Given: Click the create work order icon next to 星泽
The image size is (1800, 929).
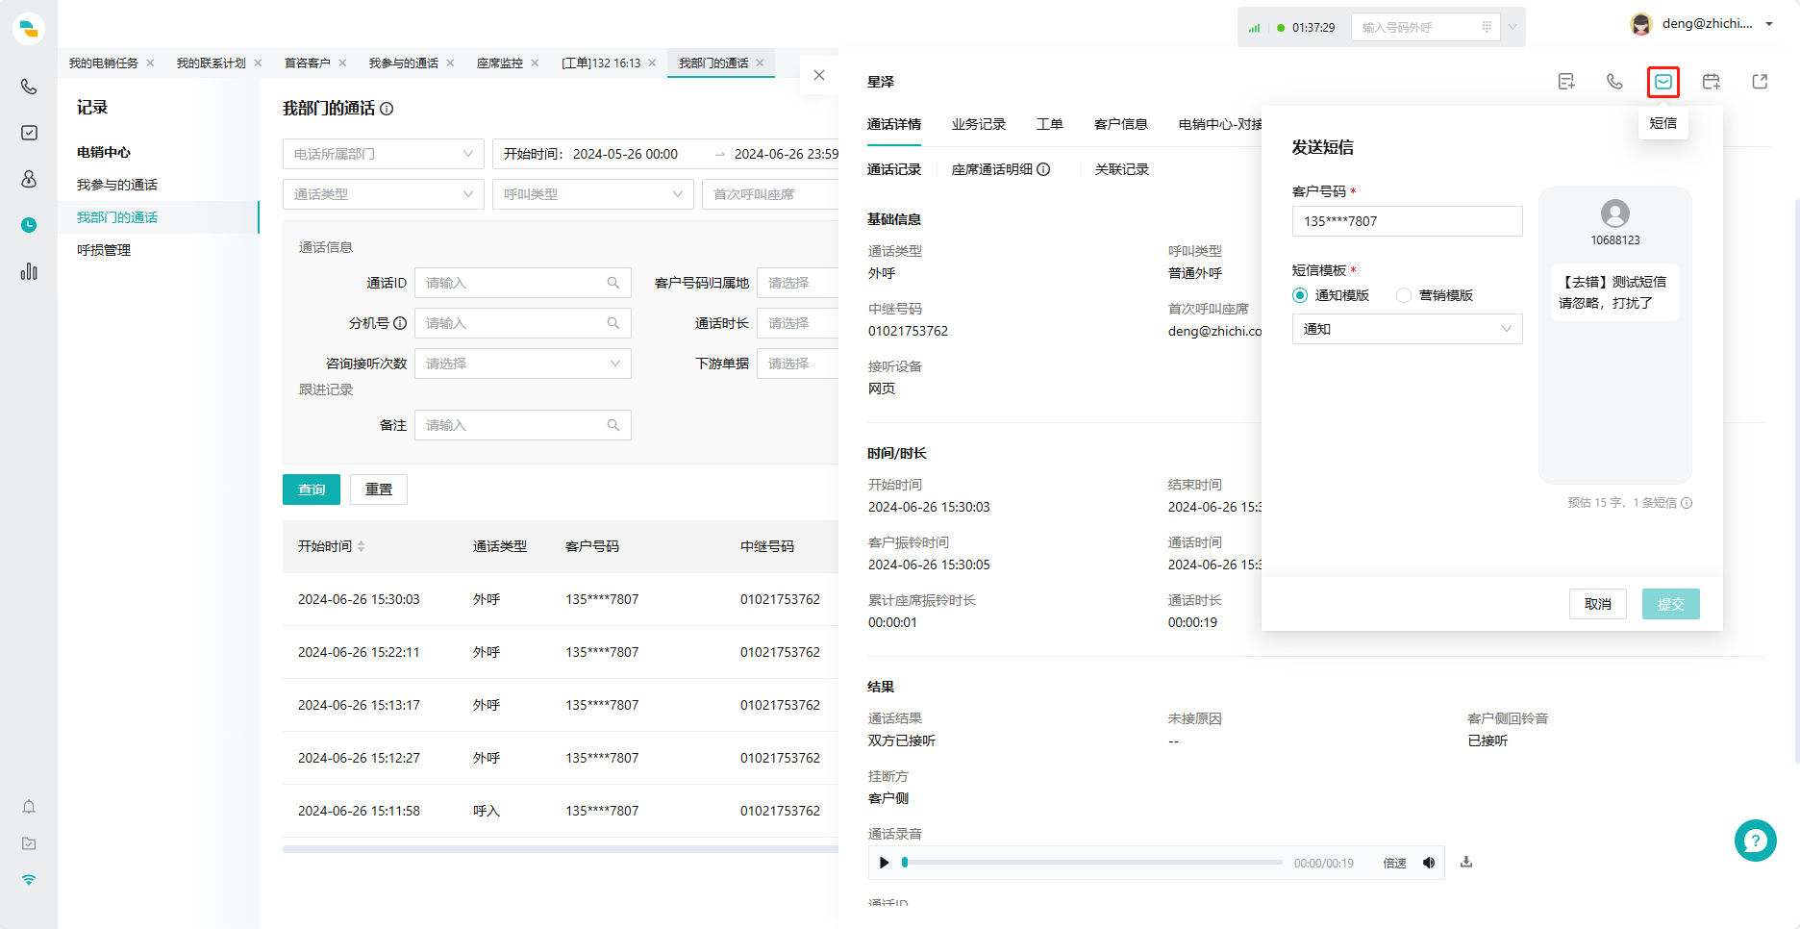Looking at the screenshot, I should click(x=1566, y=82).
